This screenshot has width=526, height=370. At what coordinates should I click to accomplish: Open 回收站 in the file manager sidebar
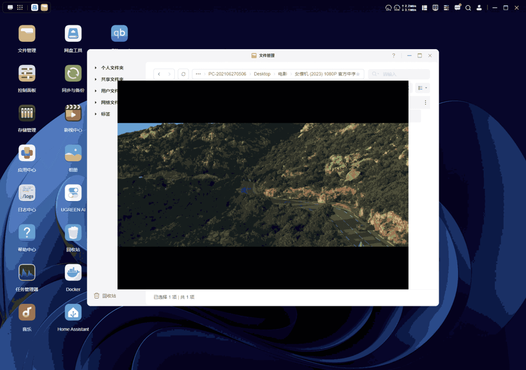[105, 296]
